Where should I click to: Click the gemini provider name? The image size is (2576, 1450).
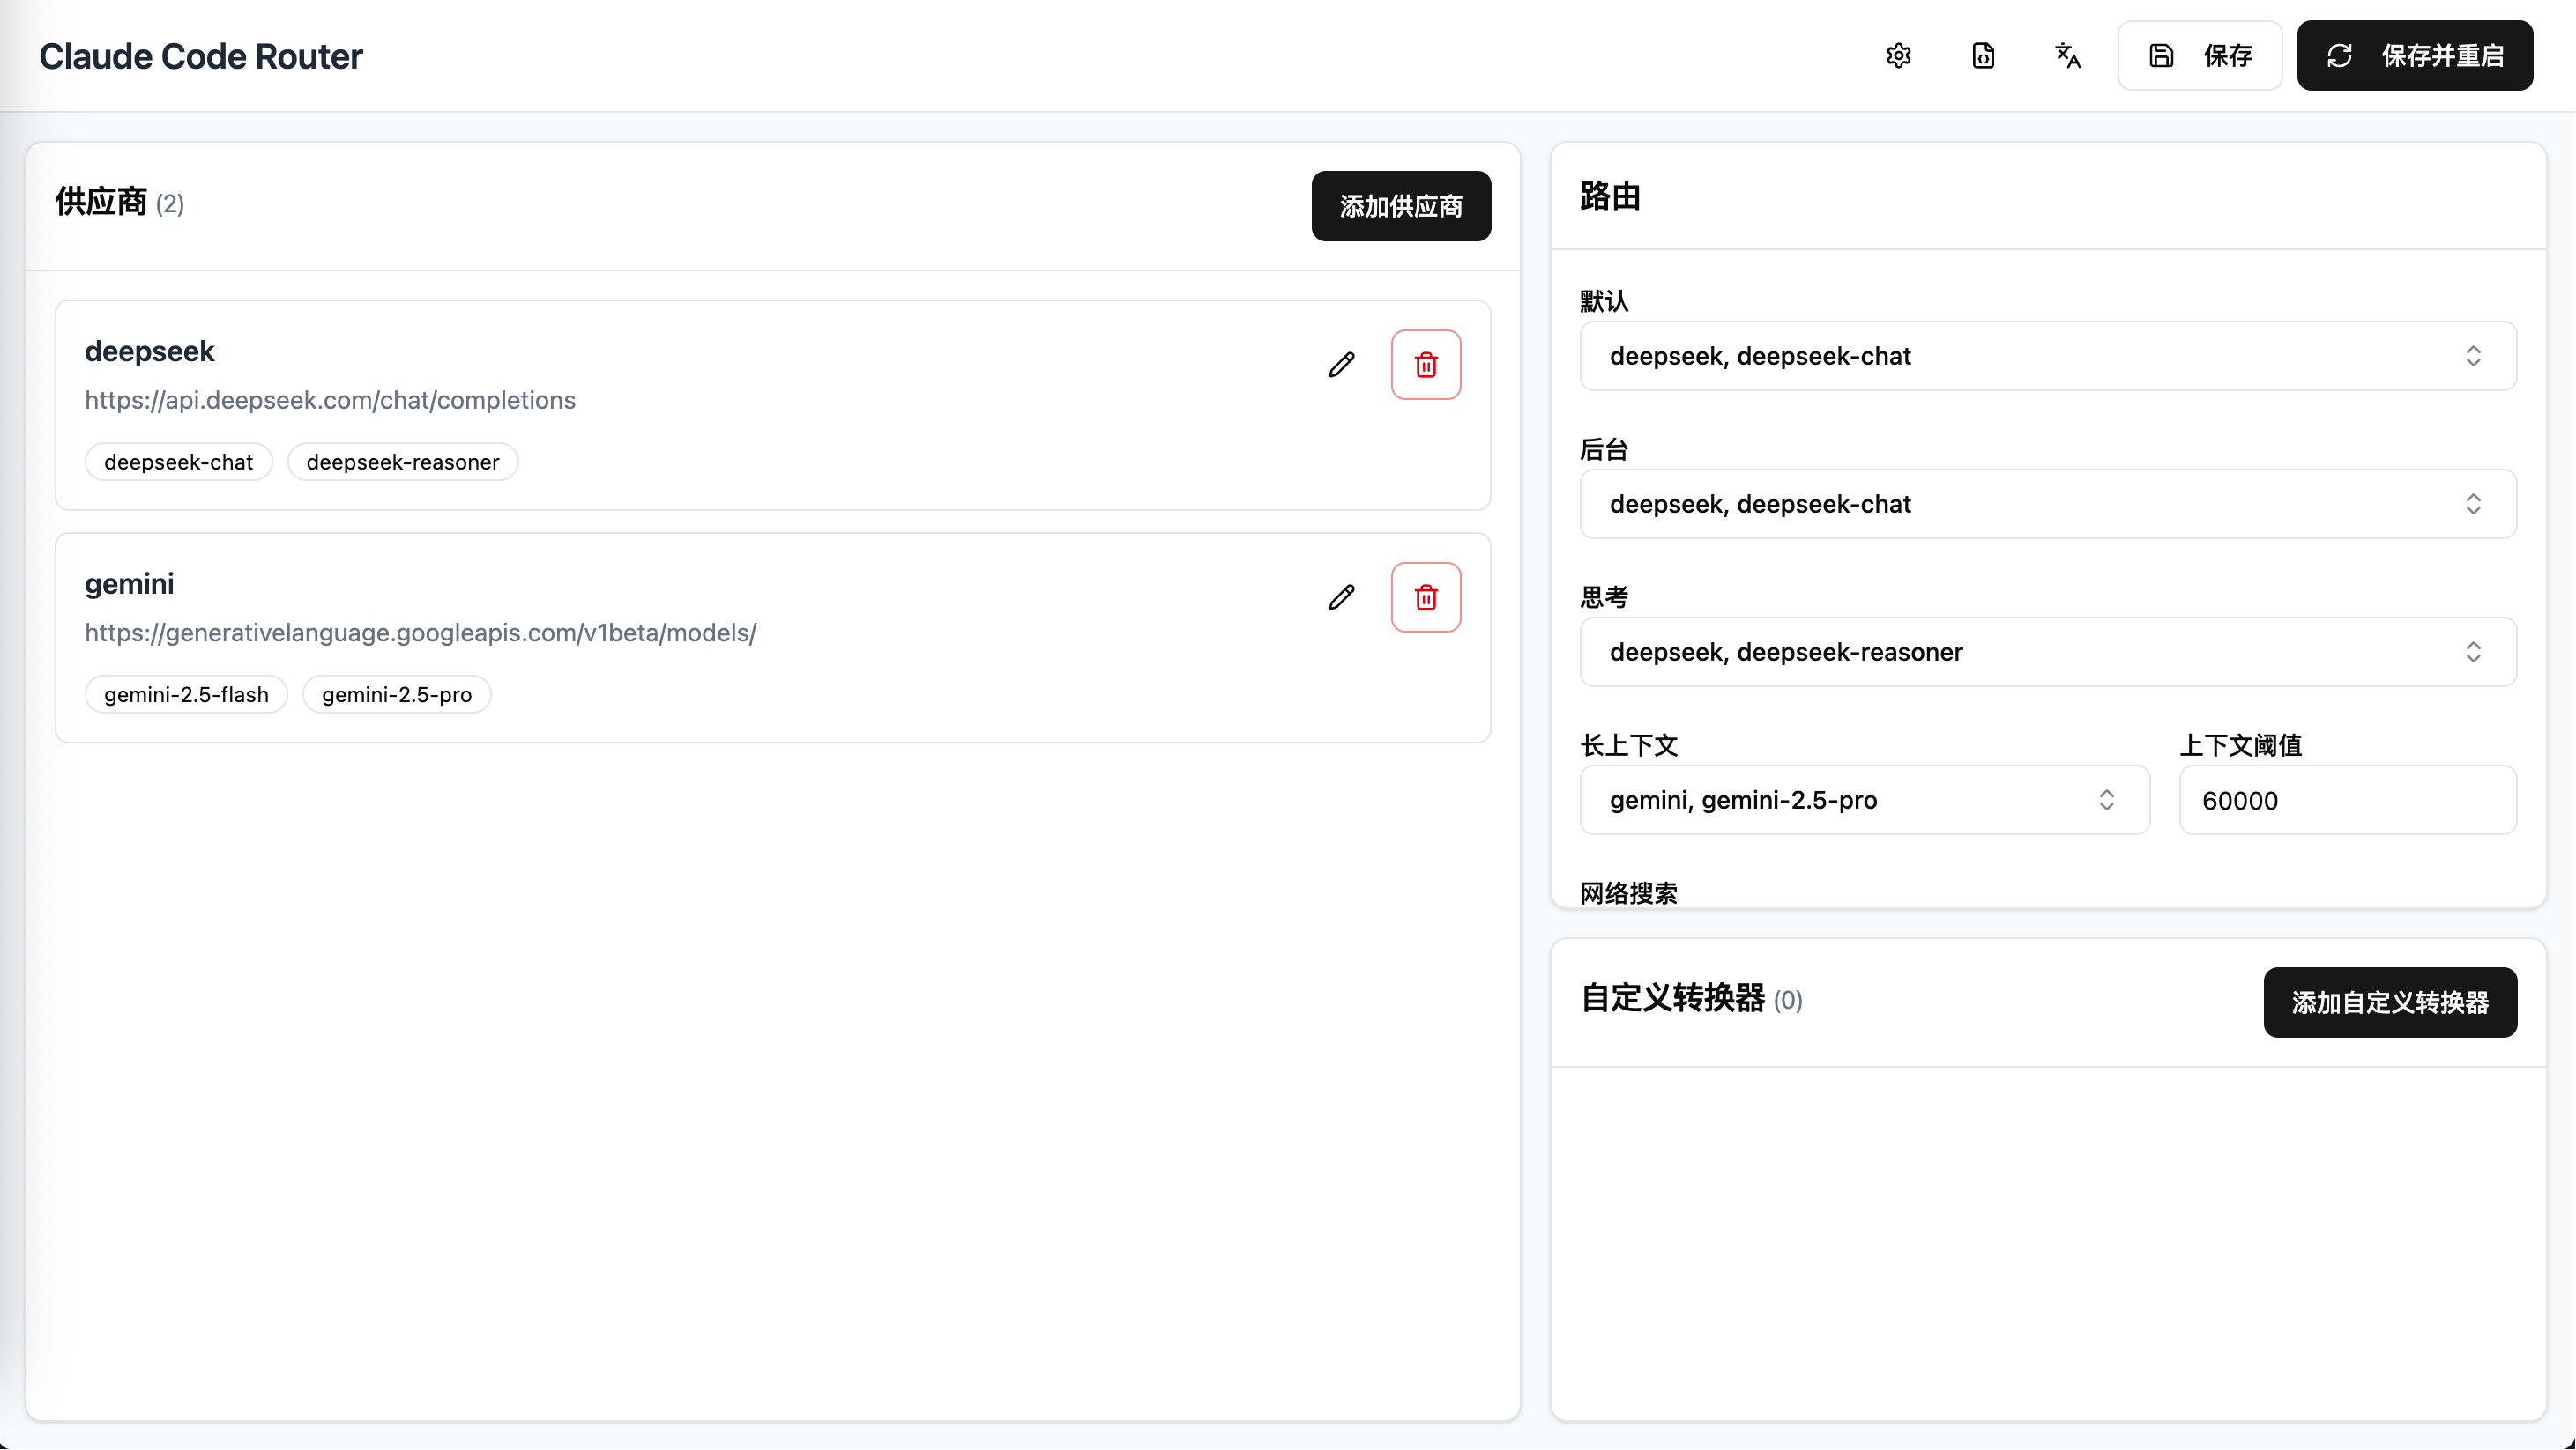tap(129, 583)
